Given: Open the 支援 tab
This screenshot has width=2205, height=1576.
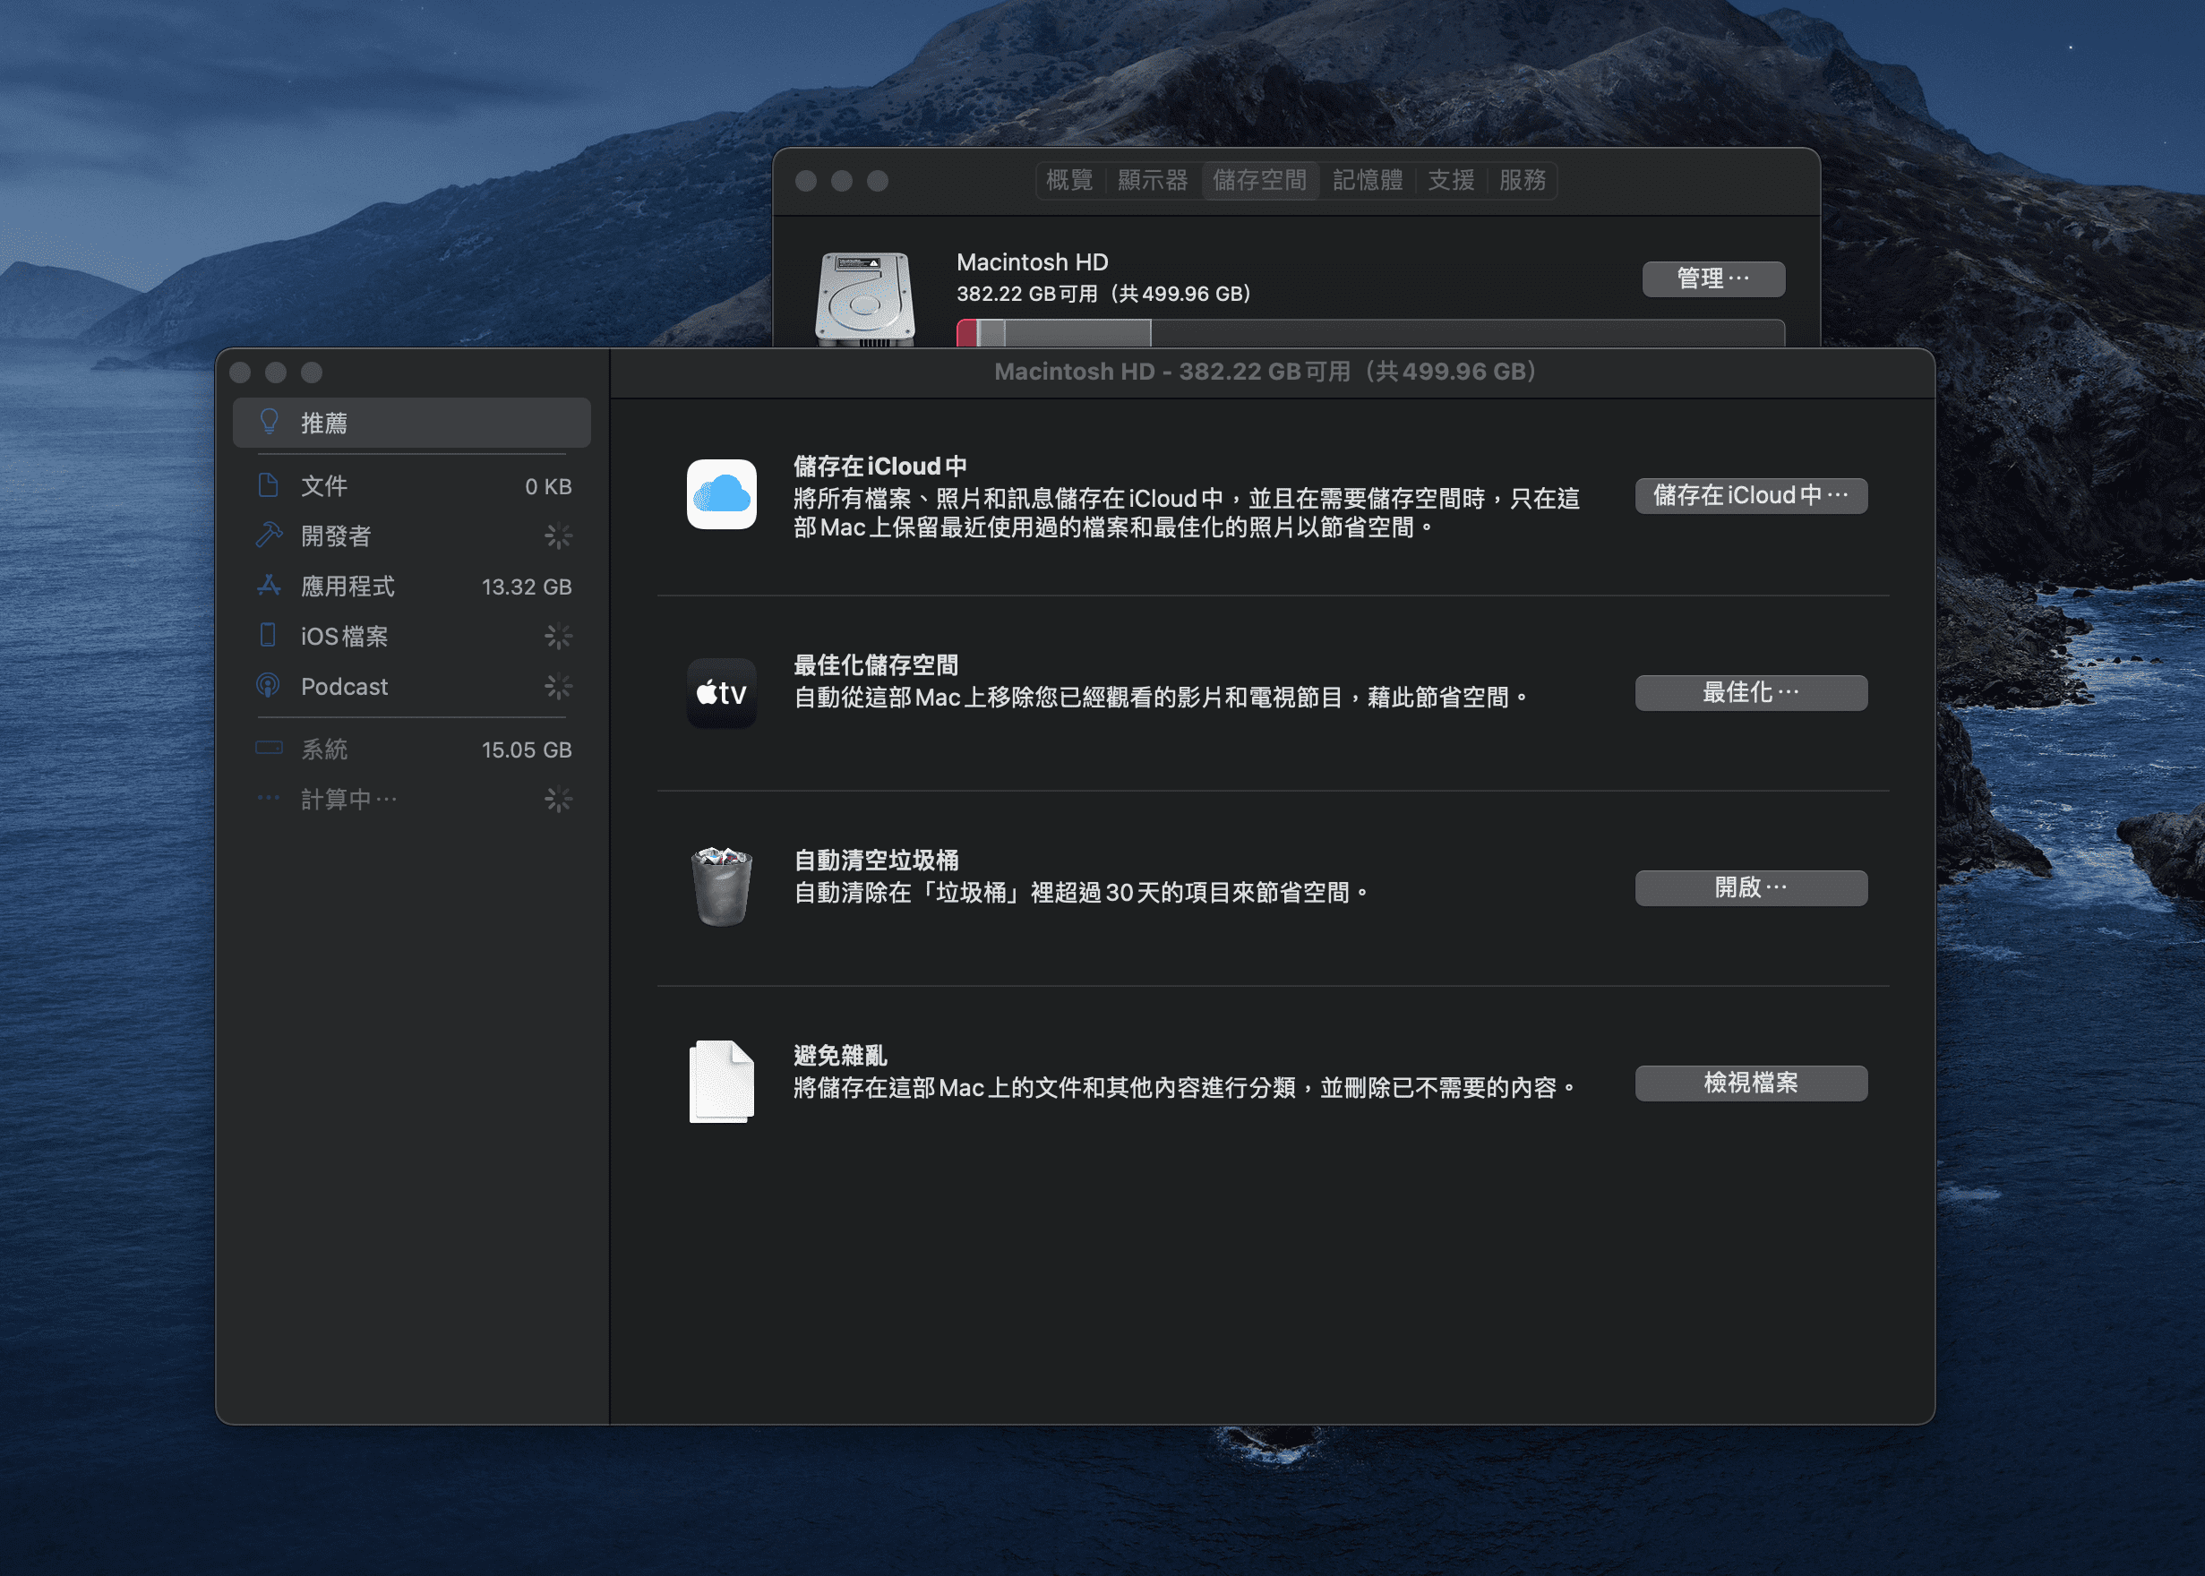Looking at the screenshot, I should [1451, 181].
